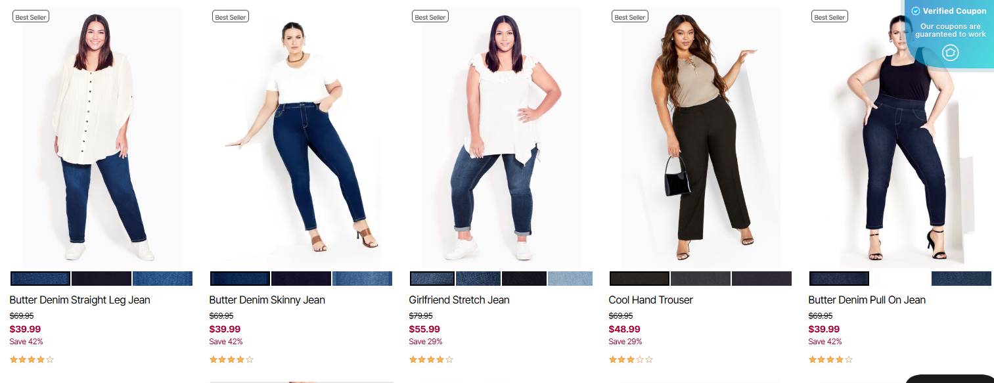Select the grey swatch under Cool Hand Trouser
The height and width of the screenshot is (383, 994).
coord(700,279)
